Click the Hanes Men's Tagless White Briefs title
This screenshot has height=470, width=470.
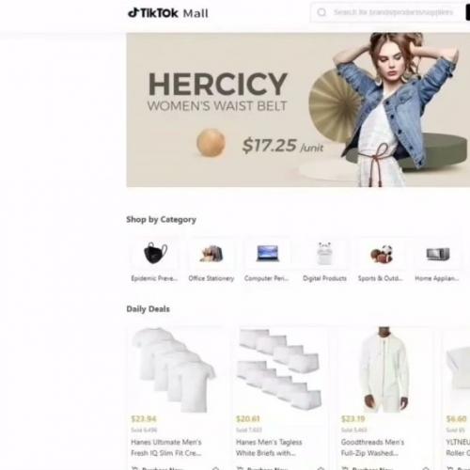[269, 447]
